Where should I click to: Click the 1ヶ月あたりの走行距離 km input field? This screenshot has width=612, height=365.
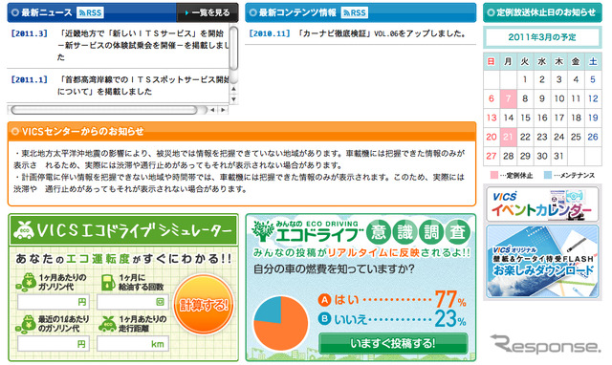[133, 344]
